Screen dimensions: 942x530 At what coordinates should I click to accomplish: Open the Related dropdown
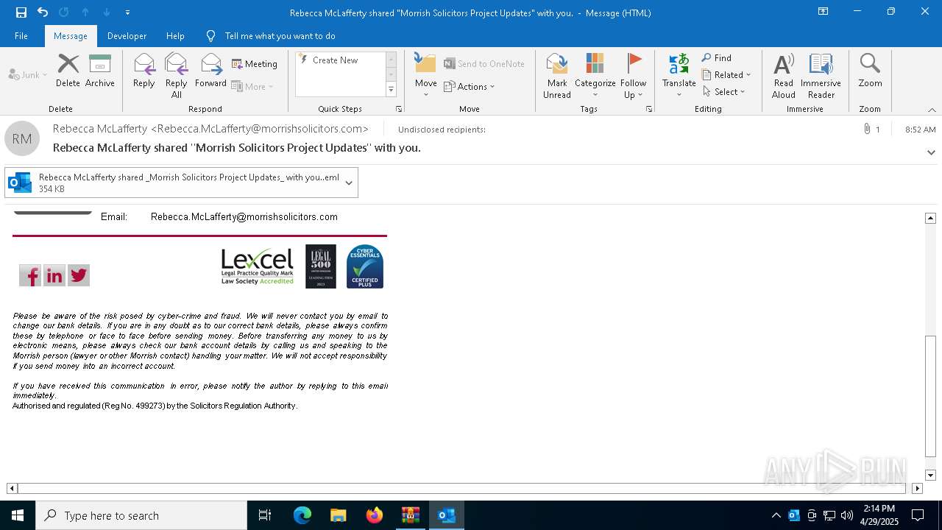pos(726,75)
